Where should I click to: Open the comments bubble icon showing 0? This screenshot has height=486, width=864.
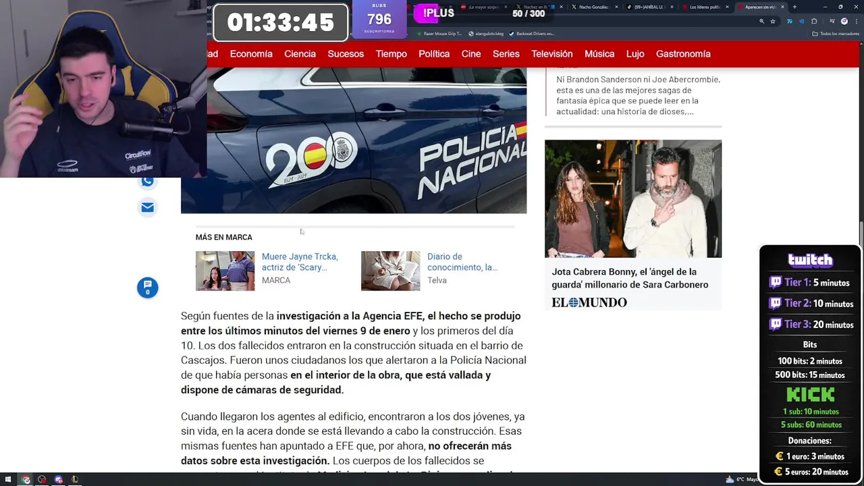[148, 288]
